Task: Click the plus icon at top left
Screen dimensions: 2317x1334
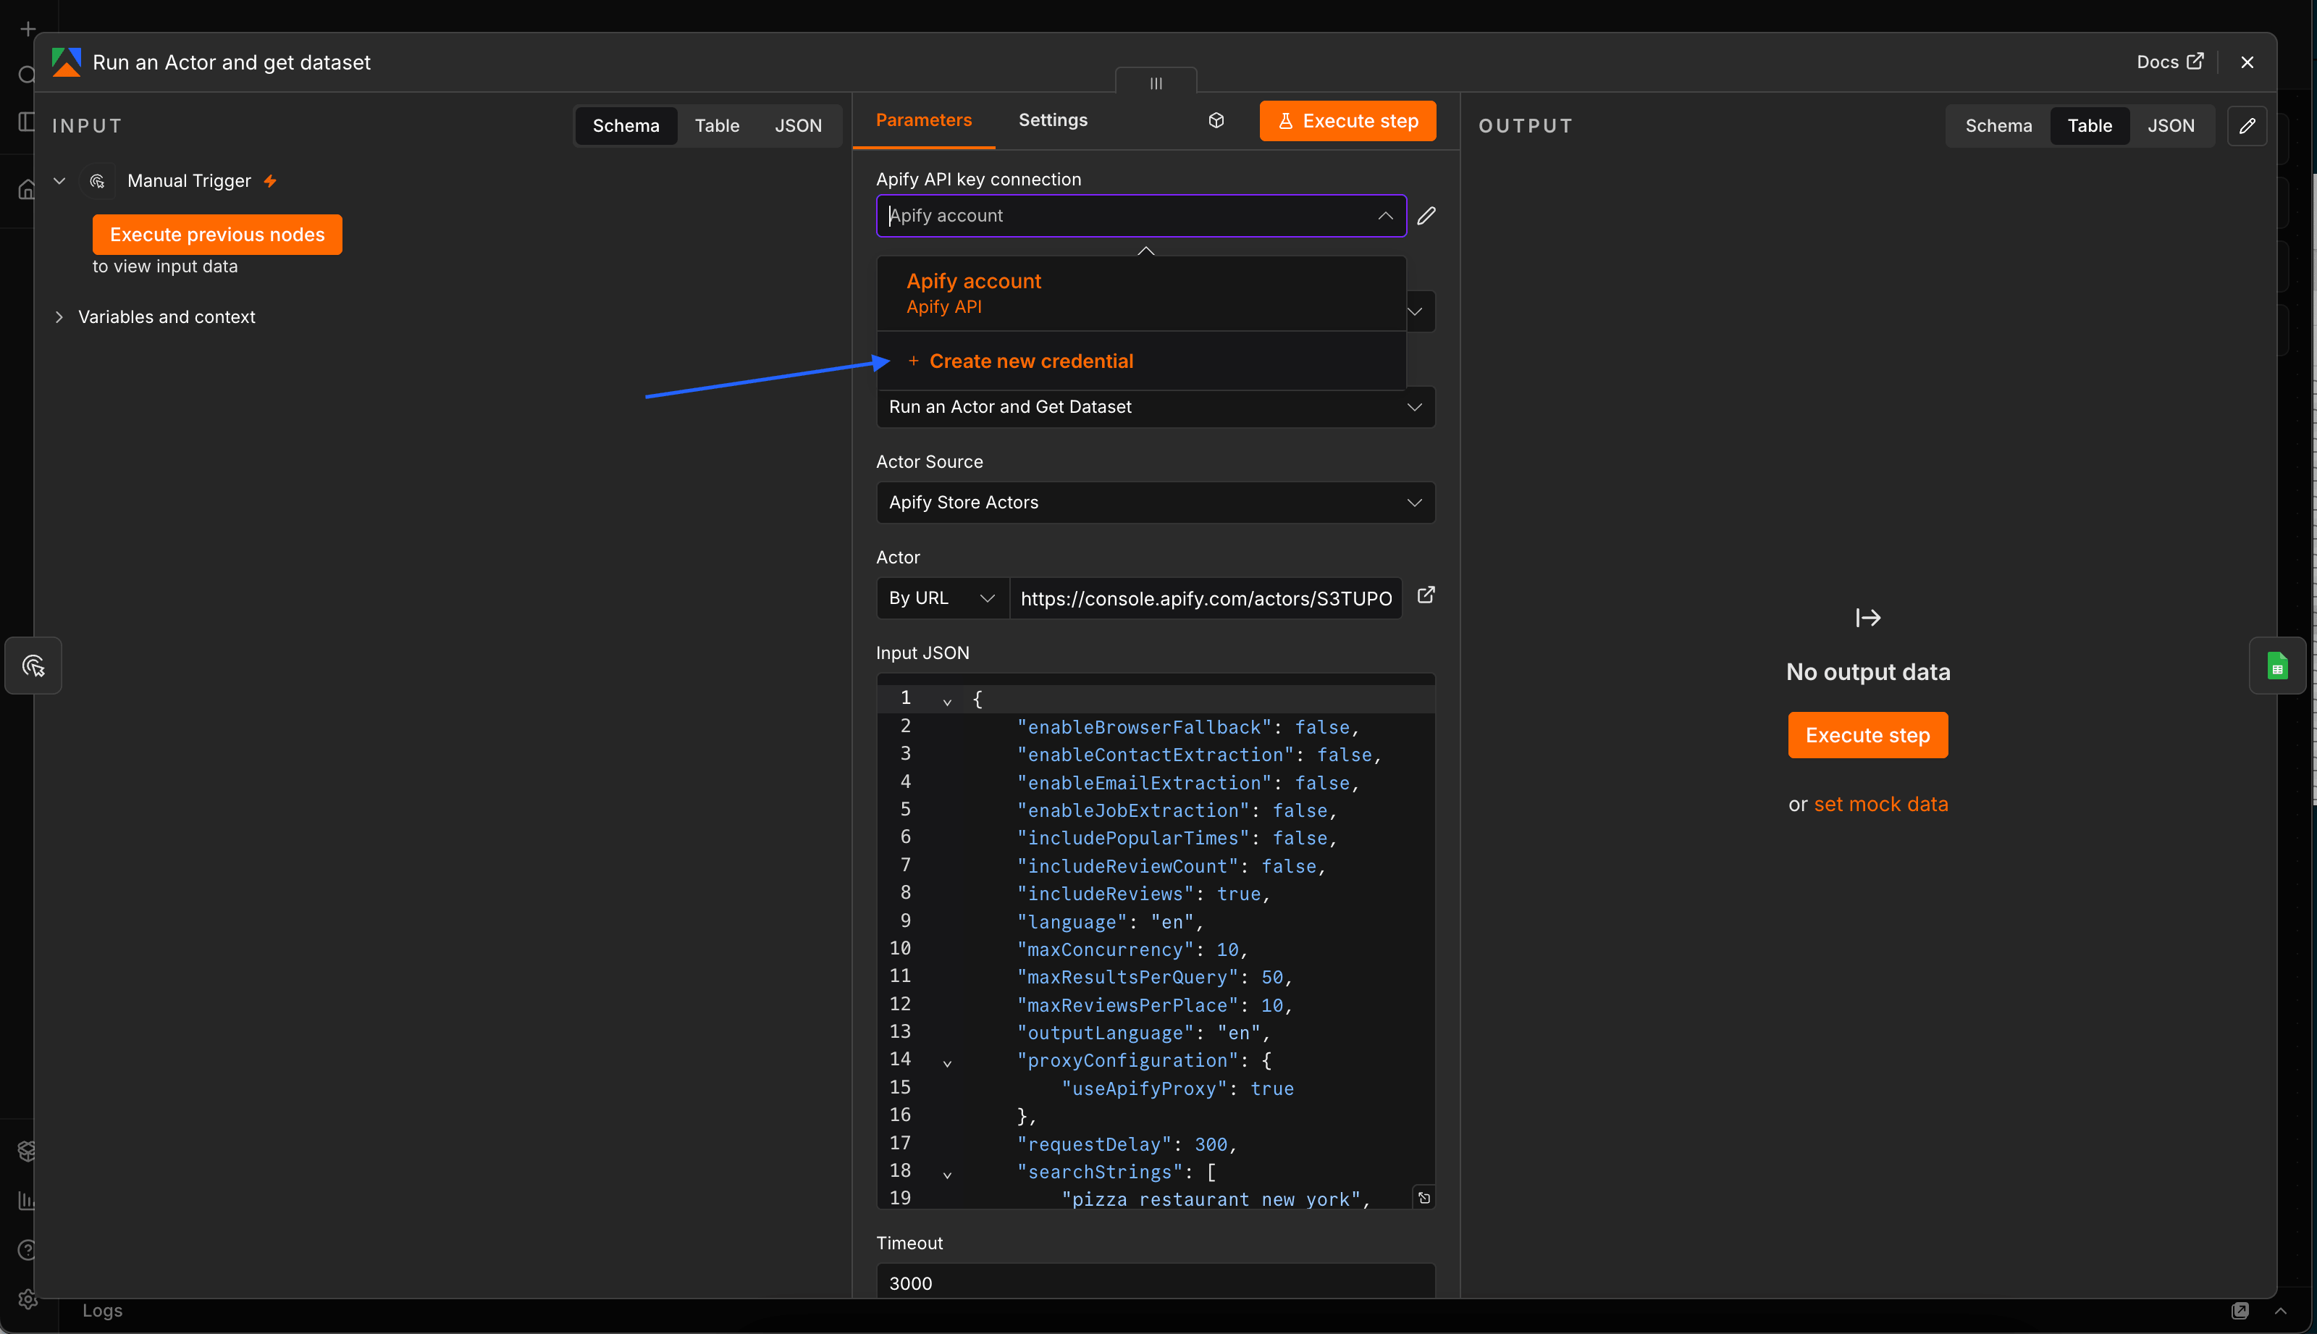Action: click(x=28, y=29)
